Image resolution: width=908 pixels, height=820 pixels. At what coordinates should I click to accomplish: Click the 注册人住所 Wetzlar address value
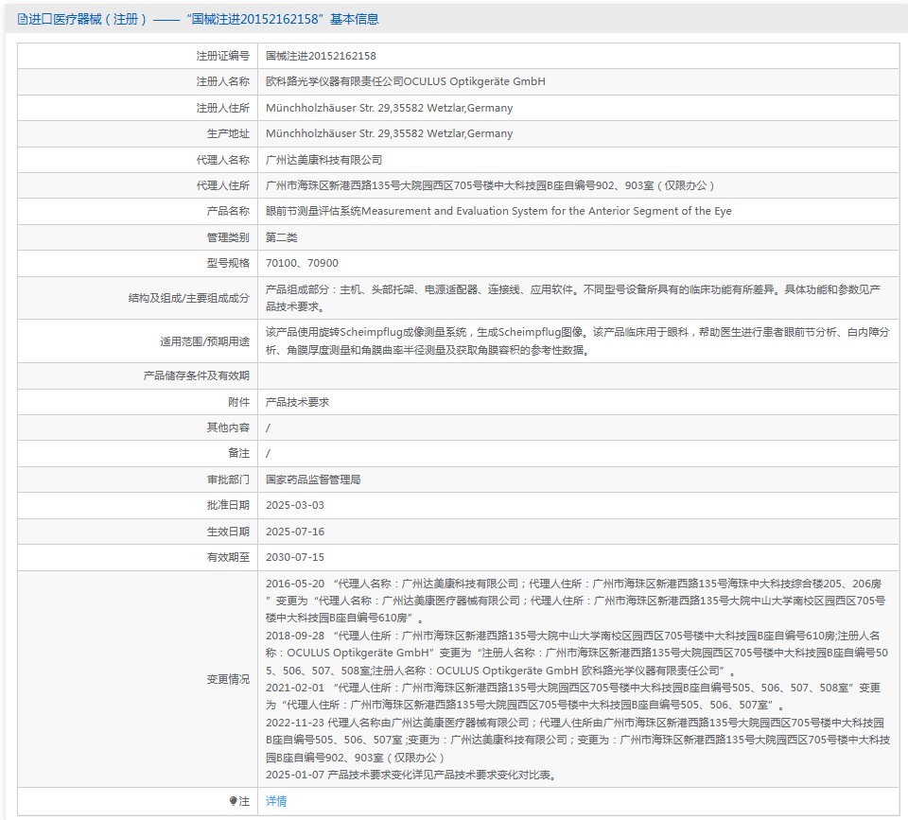tap(389, 108)
